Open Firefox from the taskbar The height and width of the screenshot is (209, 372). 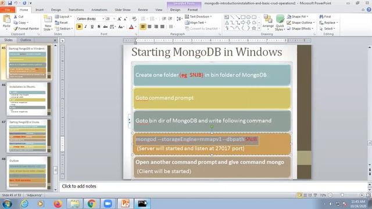58,204
